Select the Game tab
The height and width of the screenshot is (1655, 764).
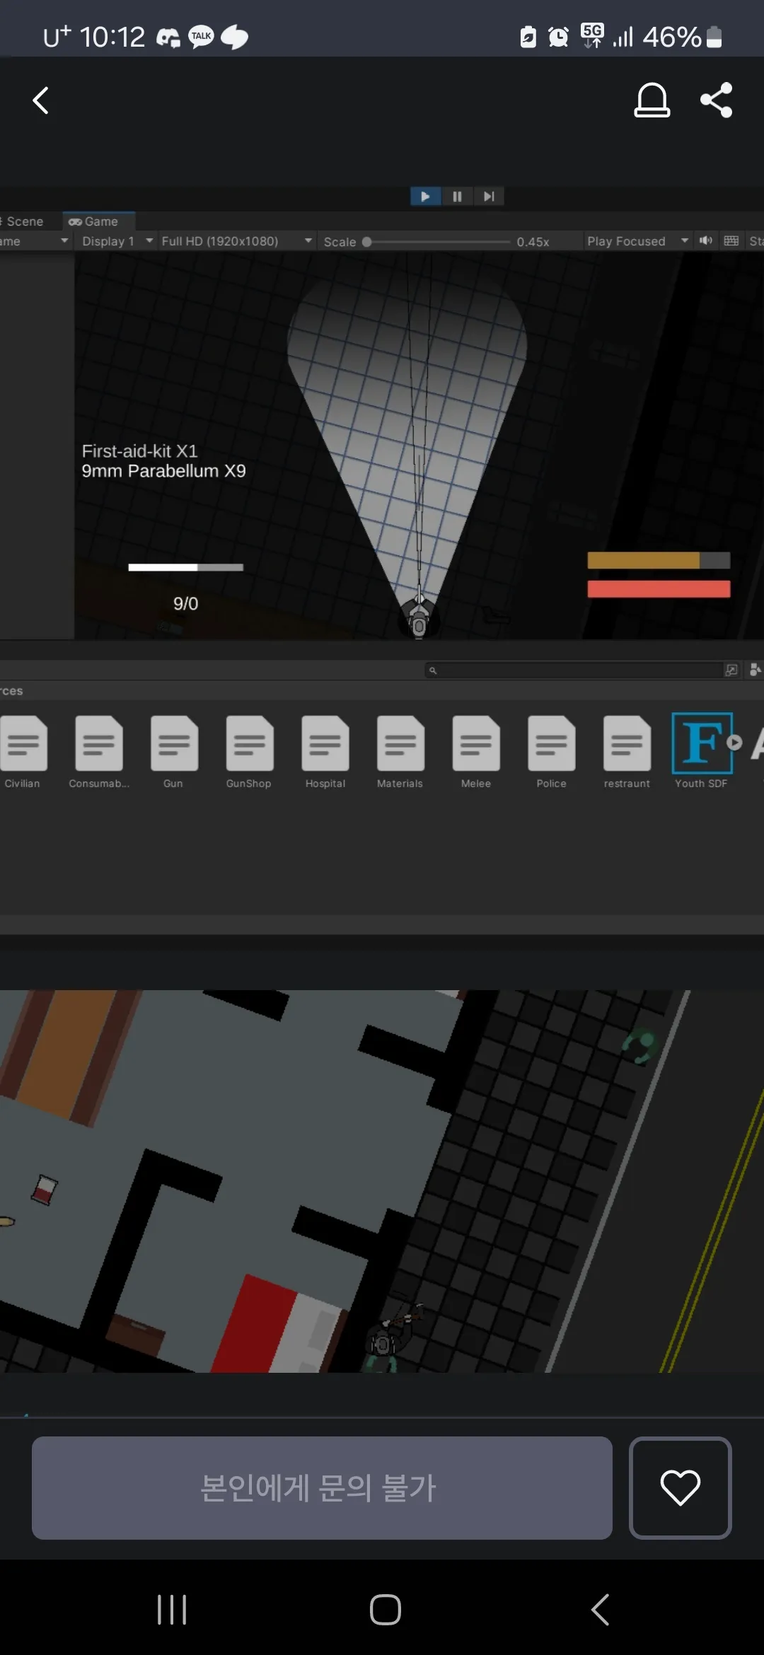click(x=98, y=221)
